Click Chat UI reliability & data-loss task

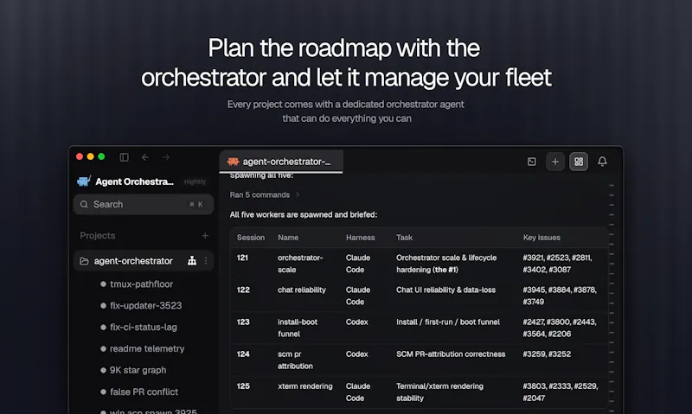pyautogui.click(x=445, y=290)
